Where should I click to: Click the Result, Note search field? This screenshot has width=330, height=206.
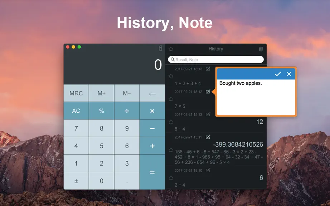[x=216, y=59]
